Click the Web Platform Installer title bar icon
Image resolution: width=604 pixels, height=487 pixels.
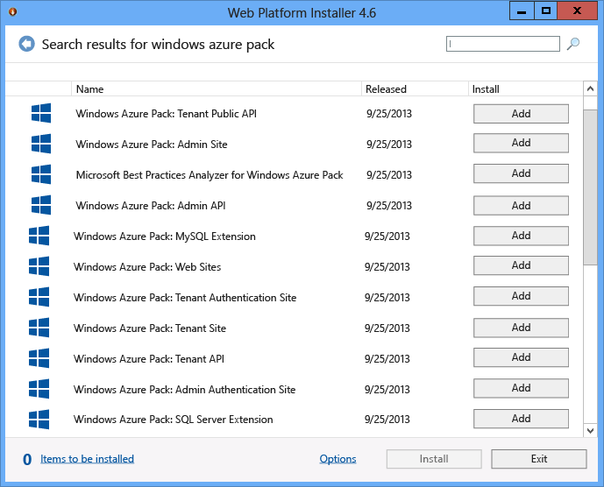[x=13, y=11]
